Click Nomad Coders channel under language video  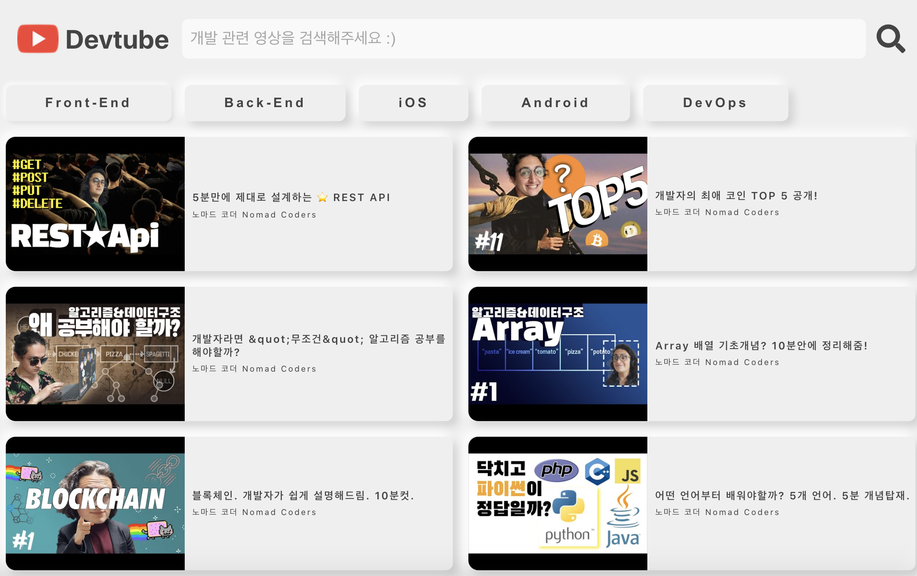(x=717, y=512)
